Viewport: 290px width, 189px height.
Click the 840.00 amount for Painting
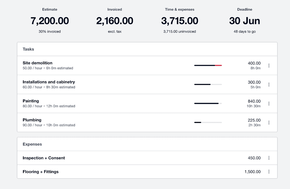(255, 101)
